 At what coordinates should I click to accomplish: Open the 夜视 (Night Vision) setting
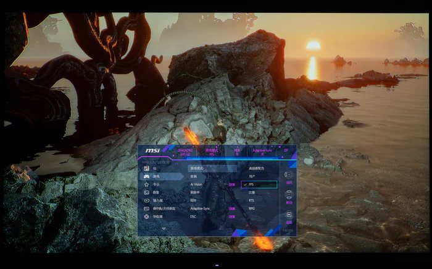[x=193, y=176]
